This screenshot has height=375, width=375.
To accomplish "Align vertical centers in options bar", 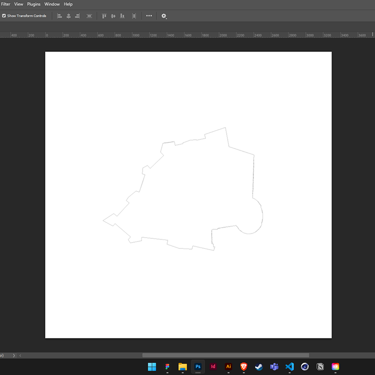I will click(113, 16).
